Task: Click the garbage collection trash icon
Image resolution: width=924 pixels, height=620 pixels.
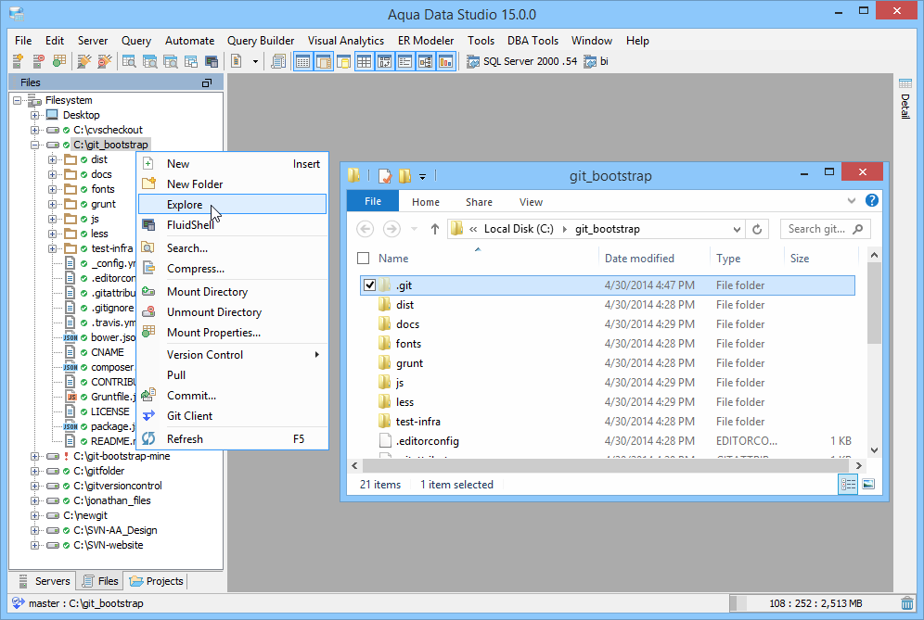Action: [x=907, y=603]
